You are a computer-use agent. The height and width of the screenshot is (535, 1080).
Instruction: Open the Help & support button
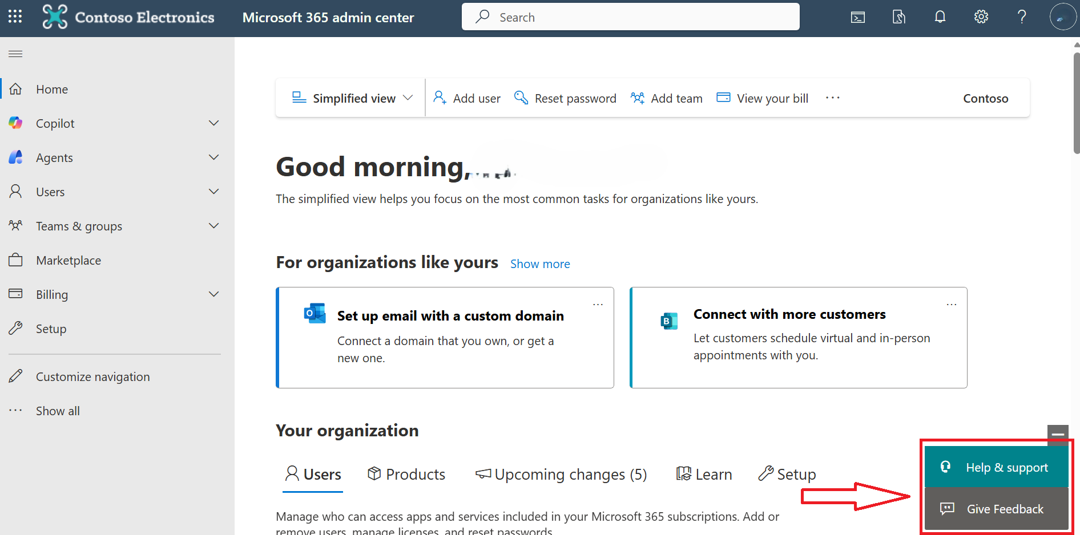(x=997, y=467)
